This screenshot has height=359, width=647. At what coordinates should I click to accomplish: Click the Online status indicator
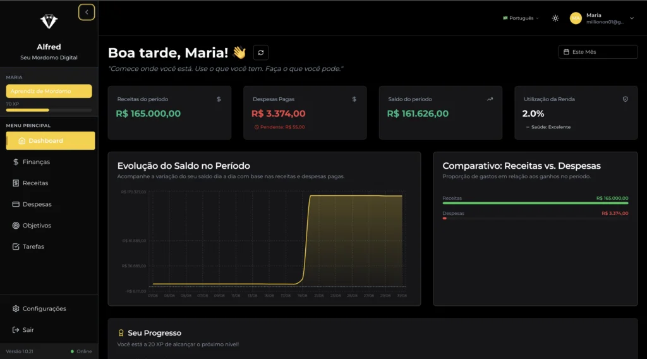click(x=81, y=351)
